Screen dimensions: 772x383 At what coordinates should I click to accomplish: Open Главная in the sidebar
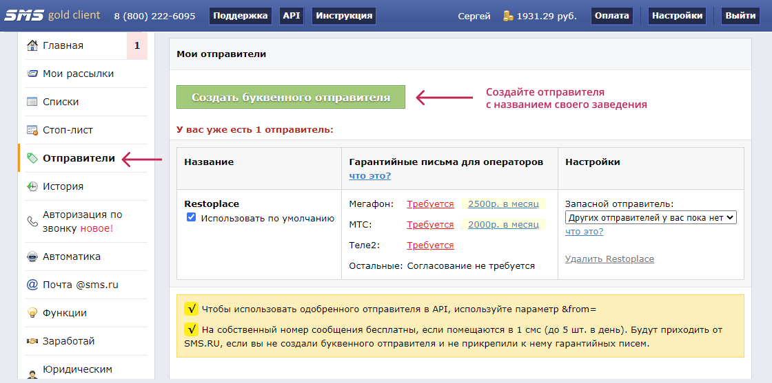(x=63, y=45)
